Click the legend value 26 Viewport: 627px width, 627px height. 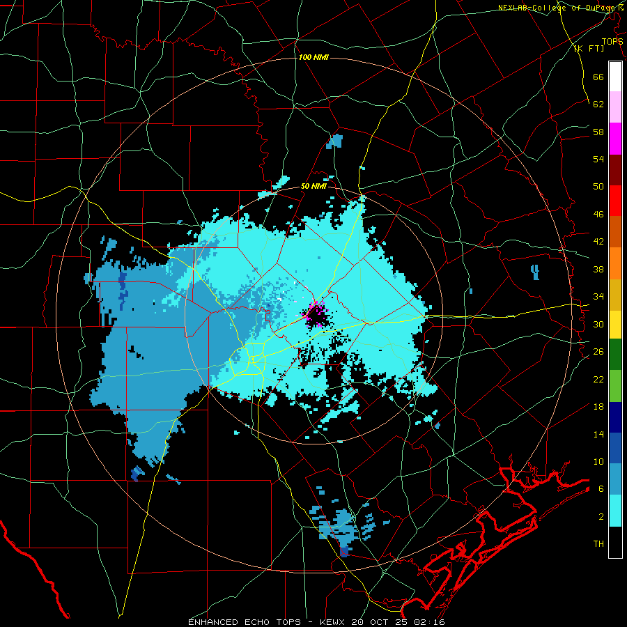click(x=598, y=352)
